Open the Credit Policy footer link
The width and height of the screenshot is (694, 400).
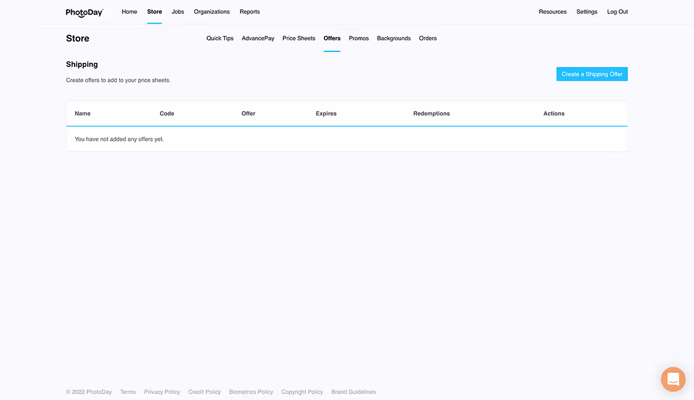pyautogui.click(x=205, y=392)
